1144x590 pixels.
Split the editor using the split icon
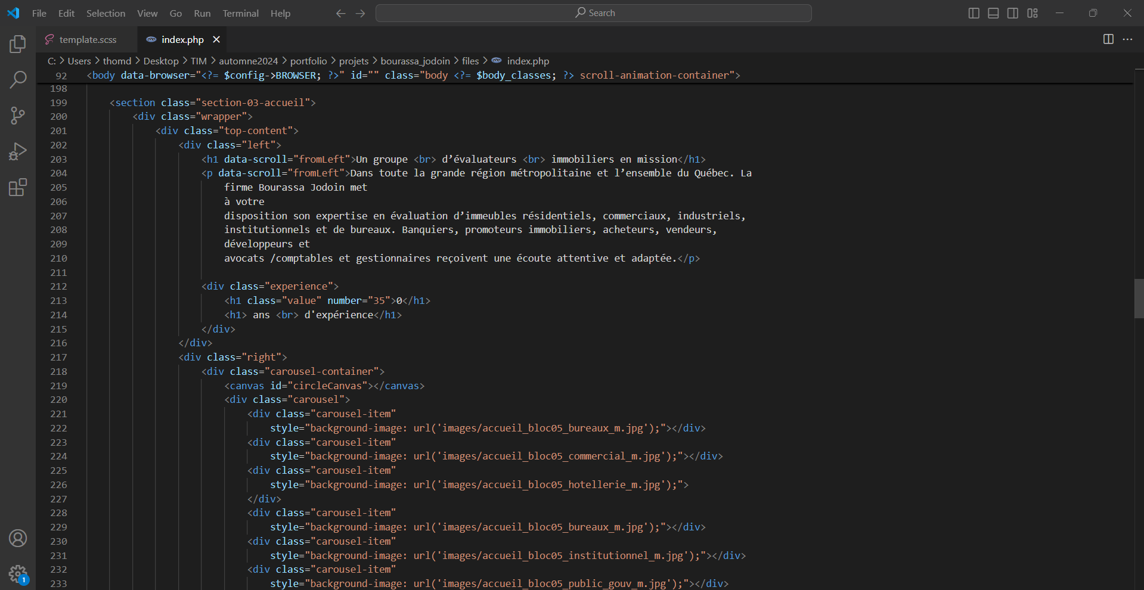tap(1108, 39)
